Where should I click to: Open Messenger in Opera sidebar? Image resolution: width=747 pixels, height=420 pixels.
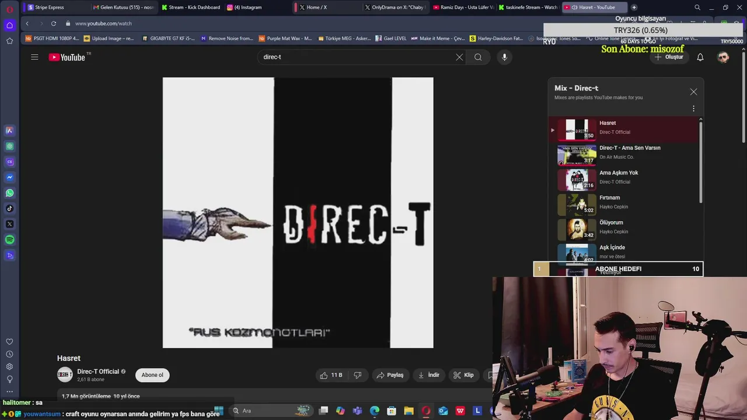[x=9, y=177]
